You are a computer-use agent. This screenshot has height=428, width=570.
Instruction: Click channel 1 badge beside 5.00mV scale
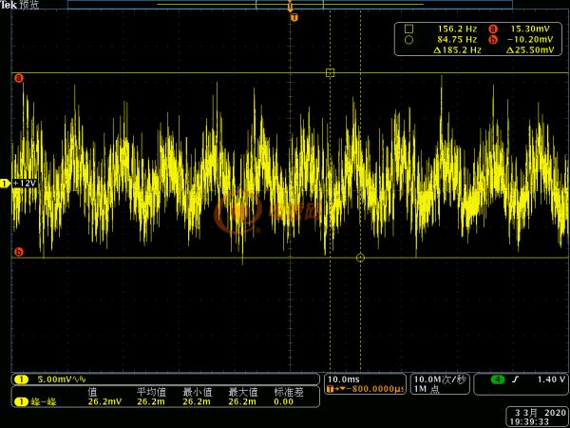point(22,379)
